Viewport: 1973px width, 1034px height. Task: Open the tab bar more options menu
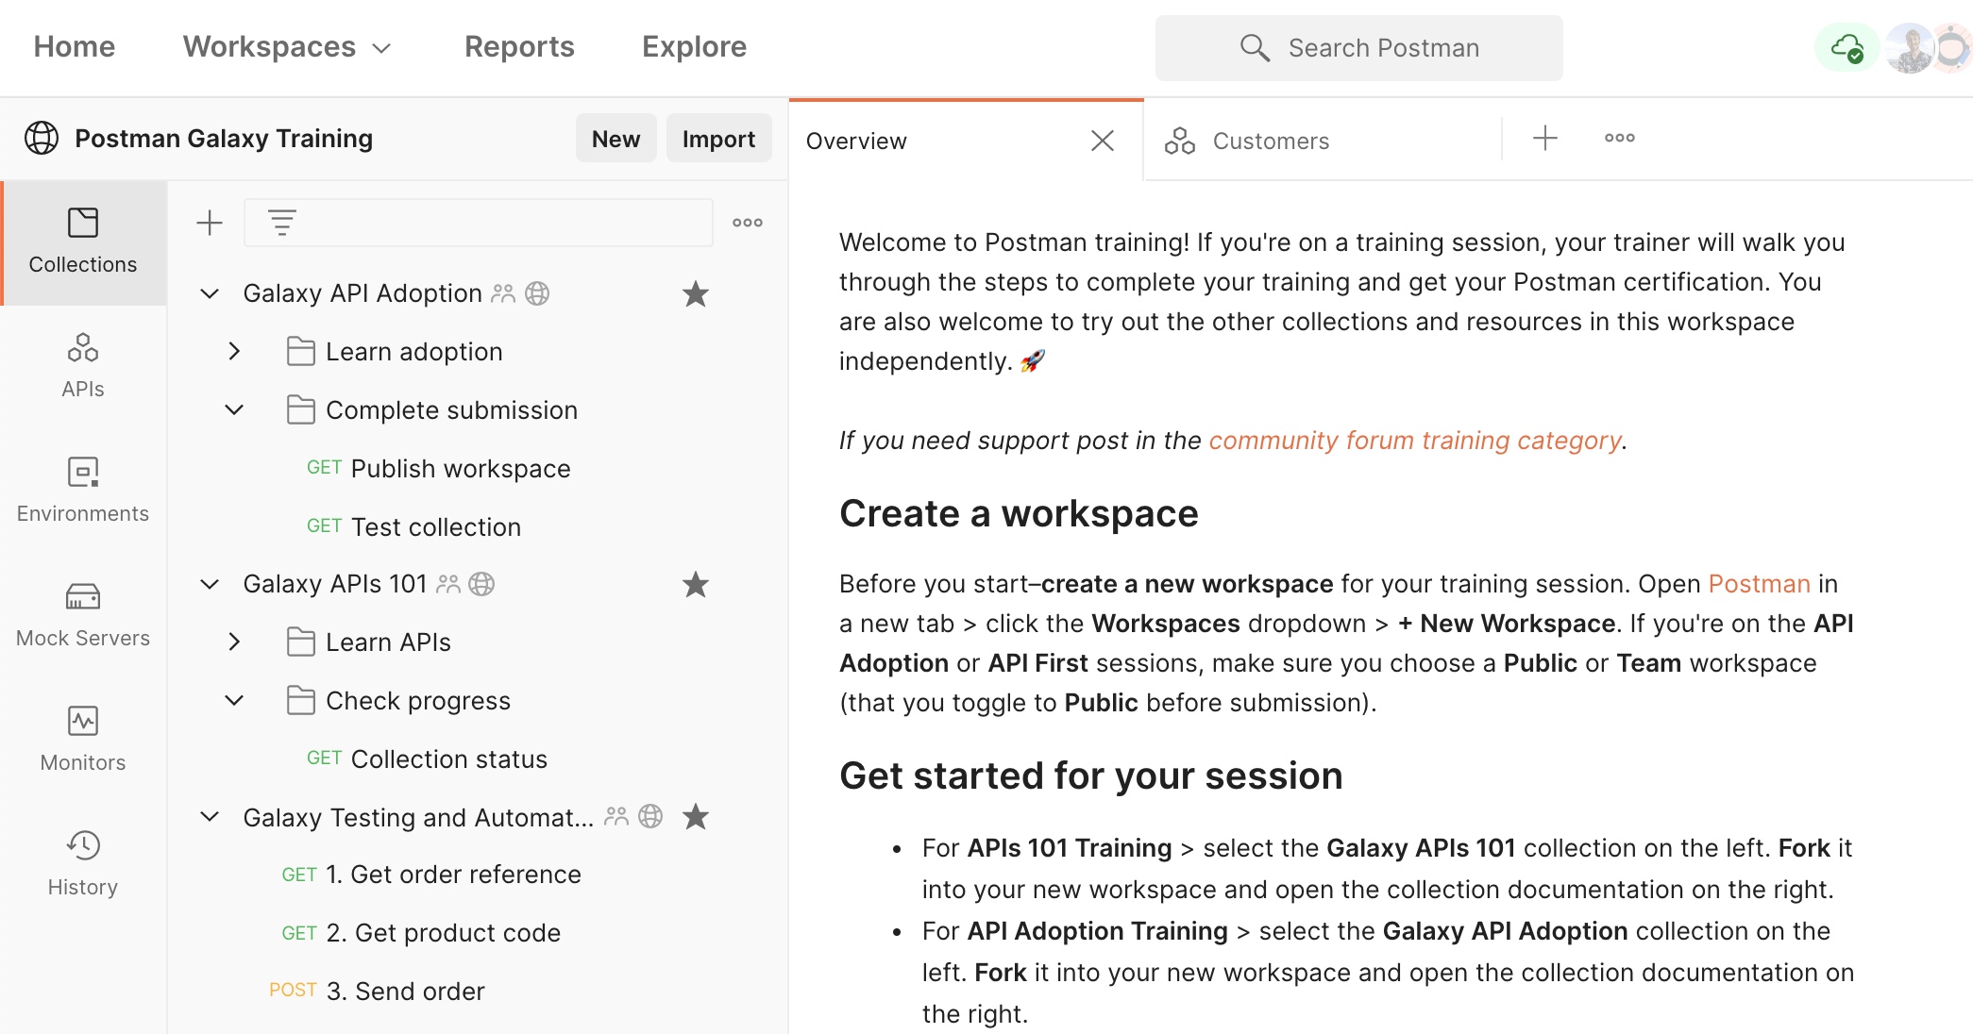(1620, 138)
